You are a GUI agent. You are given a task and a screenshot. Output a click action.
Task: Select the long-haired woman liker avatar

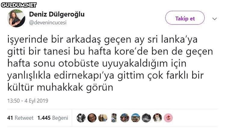103,118
